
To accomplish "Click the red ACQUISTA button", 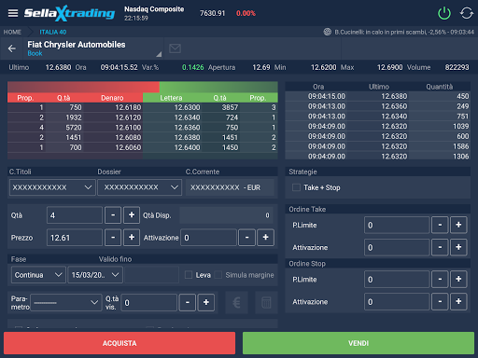I will point(119,343).
